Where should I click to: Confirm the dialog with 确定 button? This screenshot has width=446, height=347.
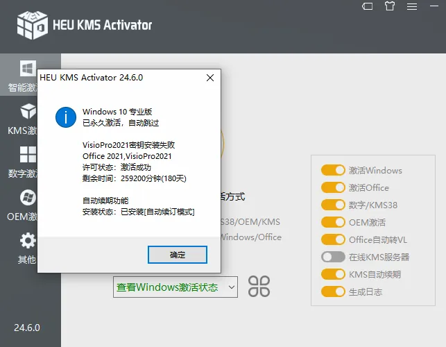[x=177, y=255]
